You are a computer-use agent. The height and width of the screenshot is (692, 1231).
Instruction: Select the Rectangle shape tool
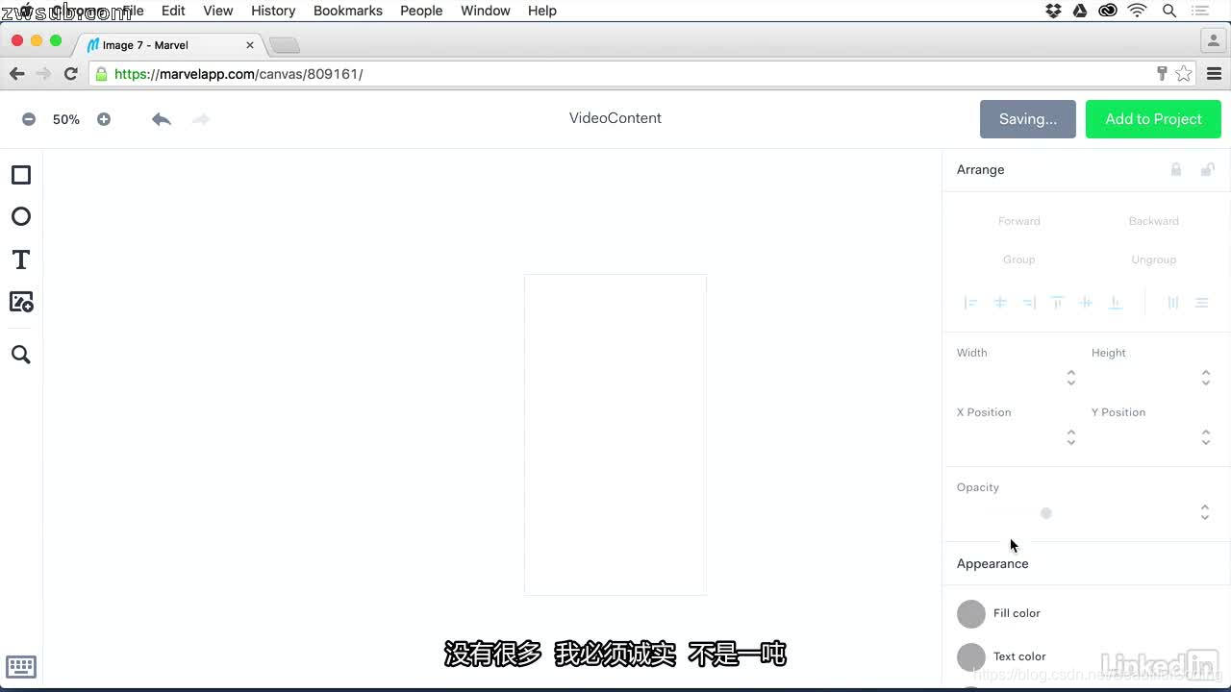pyautogui.click(x=21, y=175)
